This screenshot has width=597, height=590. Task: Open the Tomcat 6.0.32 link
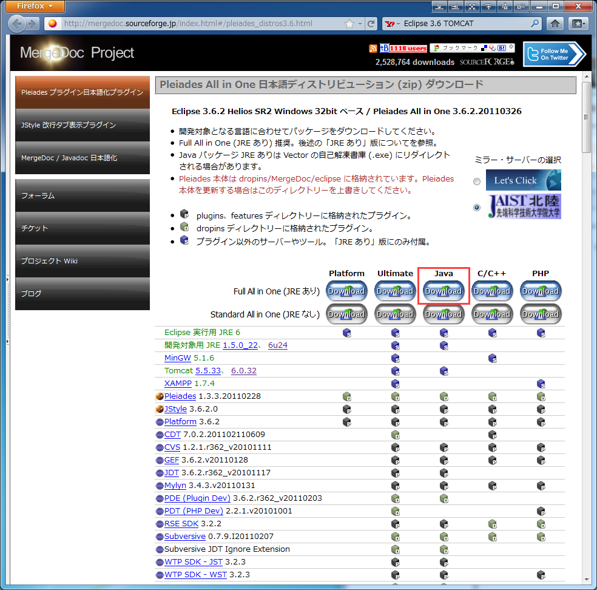tap(244, 371)
